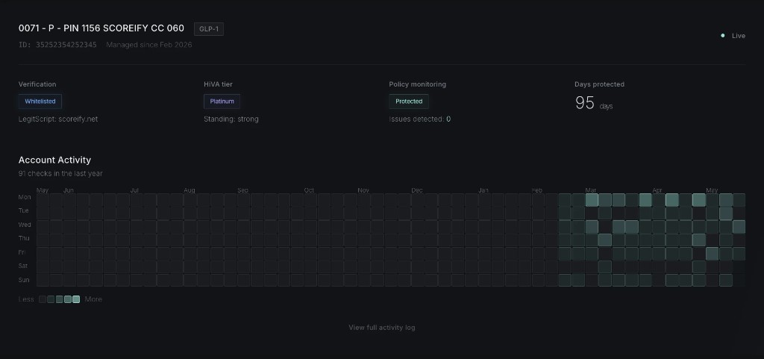Click the HiVA tier label
This screenshot has width=764, height=359.
[218, 84]
